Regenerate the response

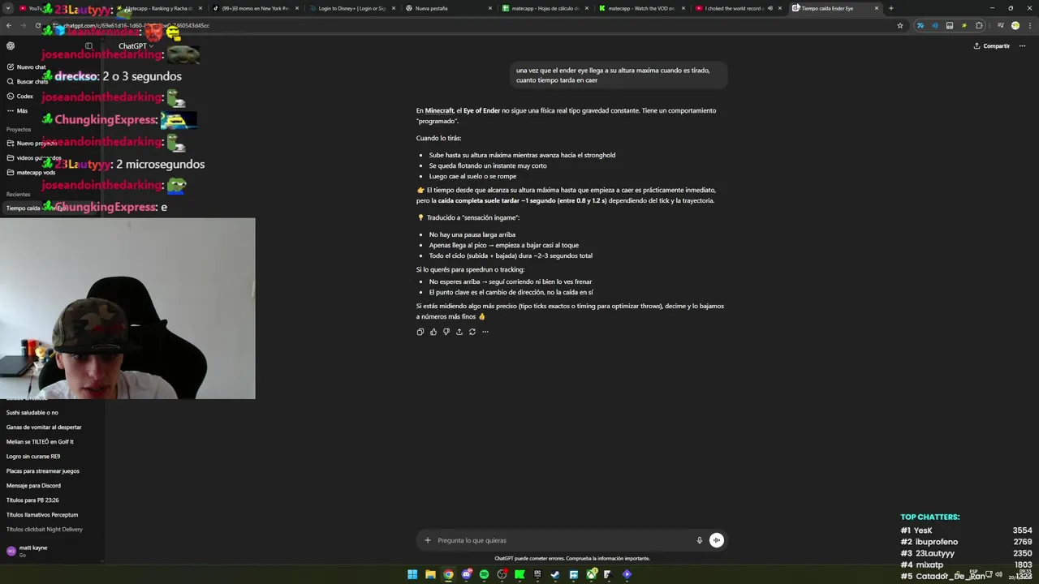pyautogui.click(x=472, y=332)
